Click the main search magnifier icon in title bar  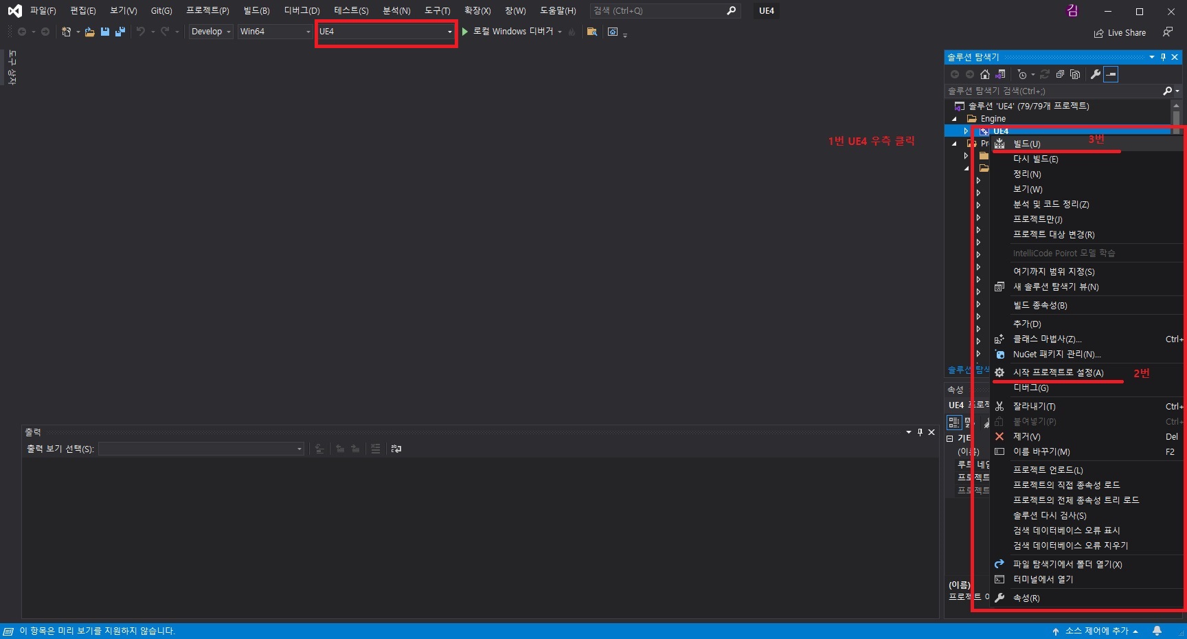731,11
